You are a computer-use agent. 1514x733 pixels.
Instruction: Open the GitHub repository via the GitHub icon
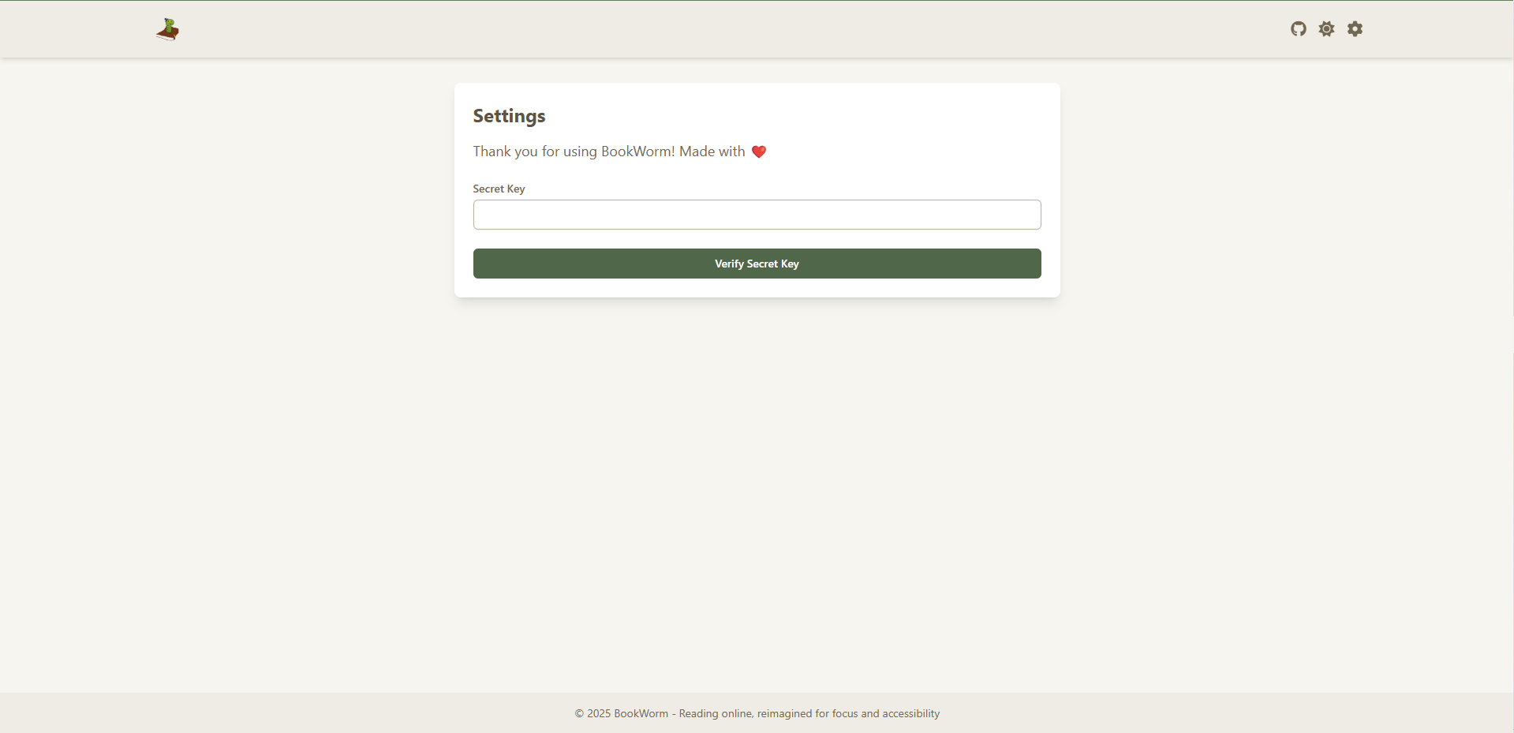(x=1299, y=28)
